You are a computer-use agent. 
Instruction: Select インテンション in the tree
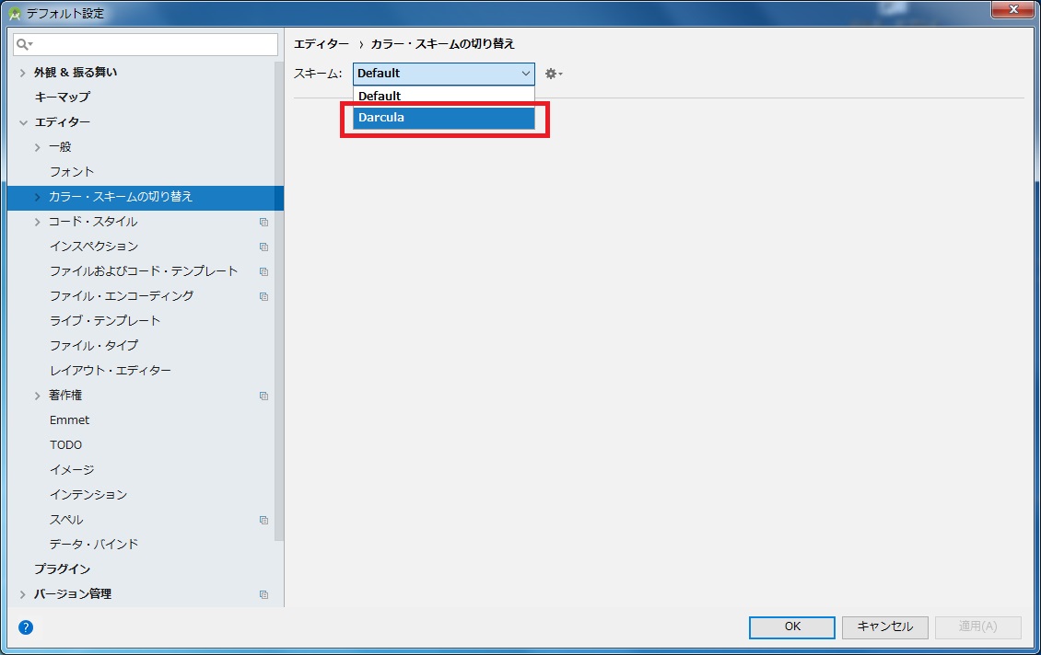click(88, 495)
